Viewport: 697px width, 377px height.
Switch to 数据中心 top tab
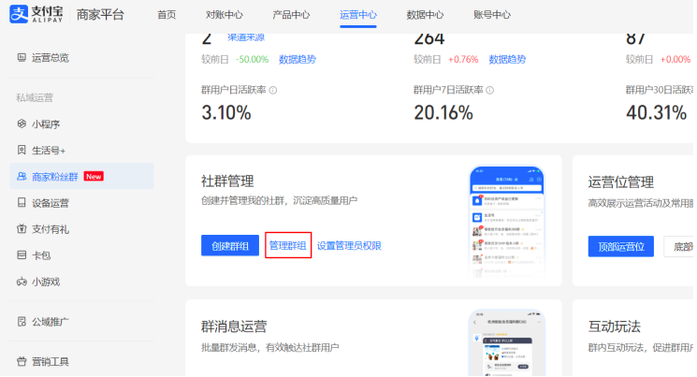[426, 15]
